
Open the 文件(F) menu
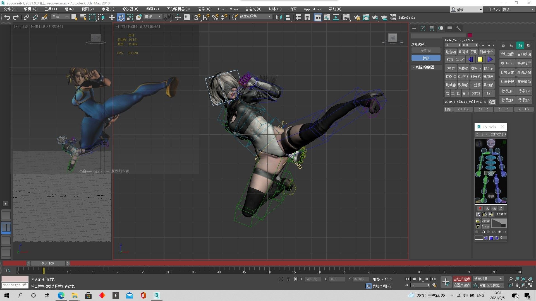tap(10, 9)
